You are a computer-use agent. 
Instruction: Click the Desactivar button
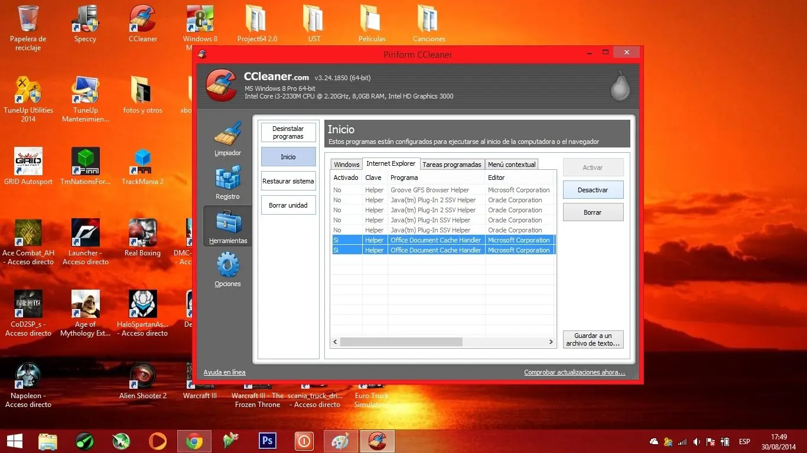coord(593,190)
